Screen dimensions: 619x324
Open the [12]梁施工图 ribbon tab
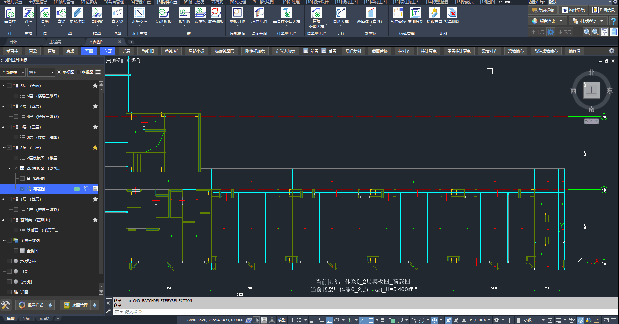pos(375,2)
